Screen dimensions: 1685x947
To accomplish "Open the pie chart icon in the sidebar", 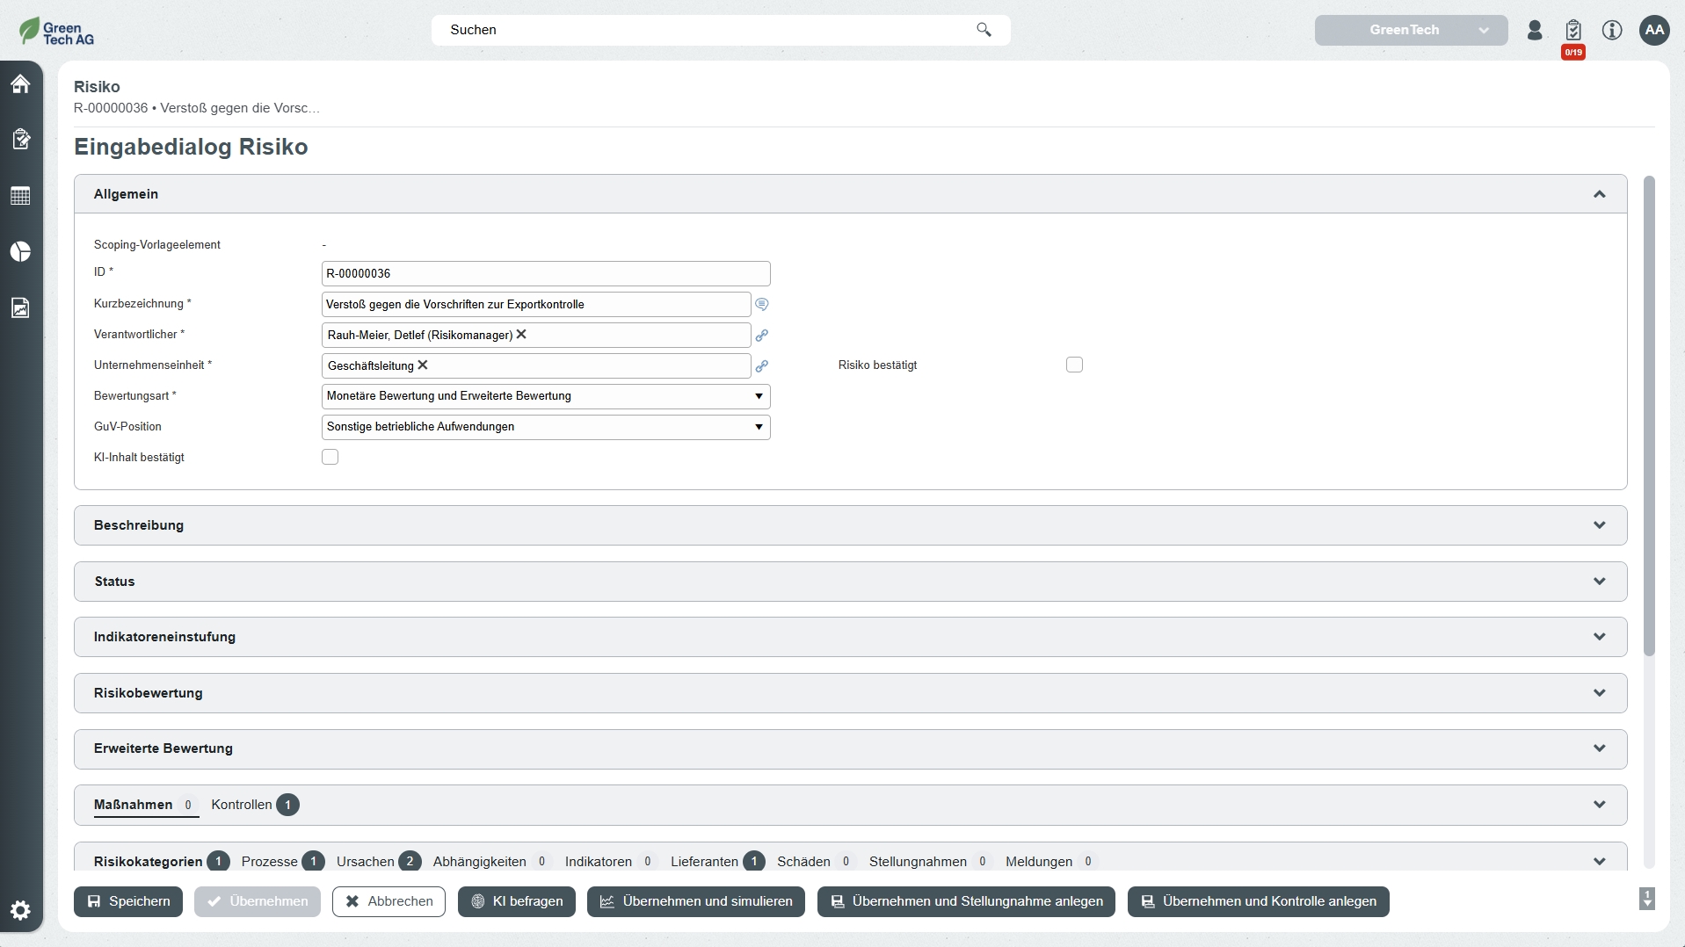I will click(x=20, y=251).
